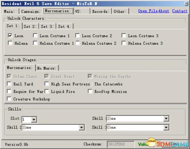Go to the Records tab

(101, 12)
